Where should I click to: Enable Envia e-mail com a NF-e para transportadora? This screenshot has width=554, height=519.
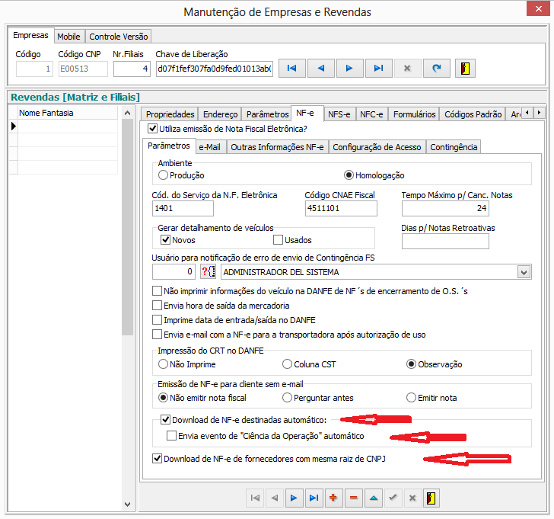point(157,335)
